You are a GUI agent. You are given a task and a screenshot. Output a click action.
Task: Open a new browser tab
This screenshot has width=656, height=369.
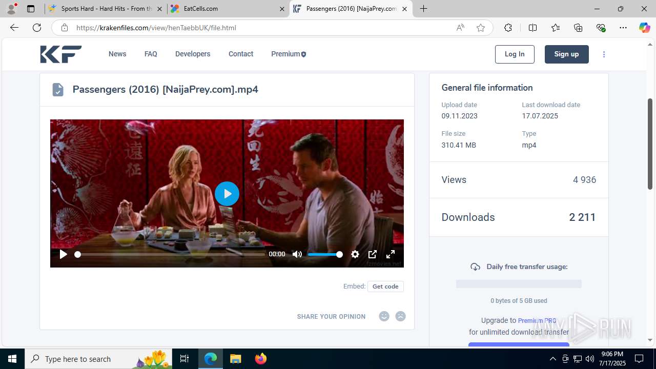pos(423,9)
